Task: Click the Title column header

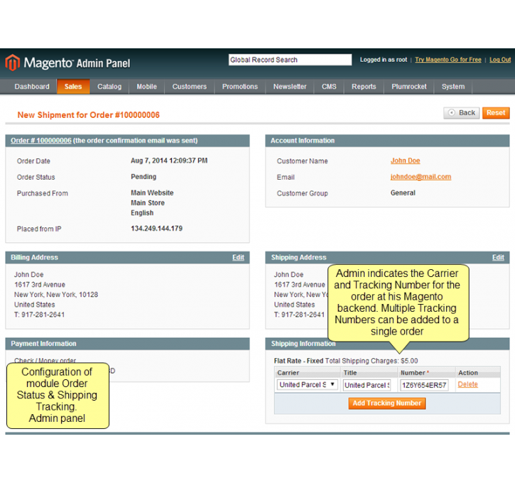Action: 350,373
